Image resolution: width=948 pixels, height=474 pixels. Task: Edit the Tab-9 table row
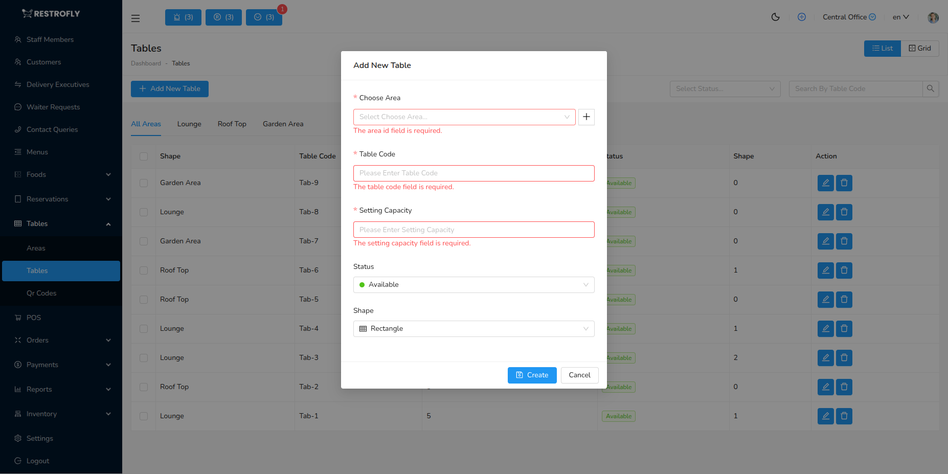pyautogui.click(x=825, y=183)
